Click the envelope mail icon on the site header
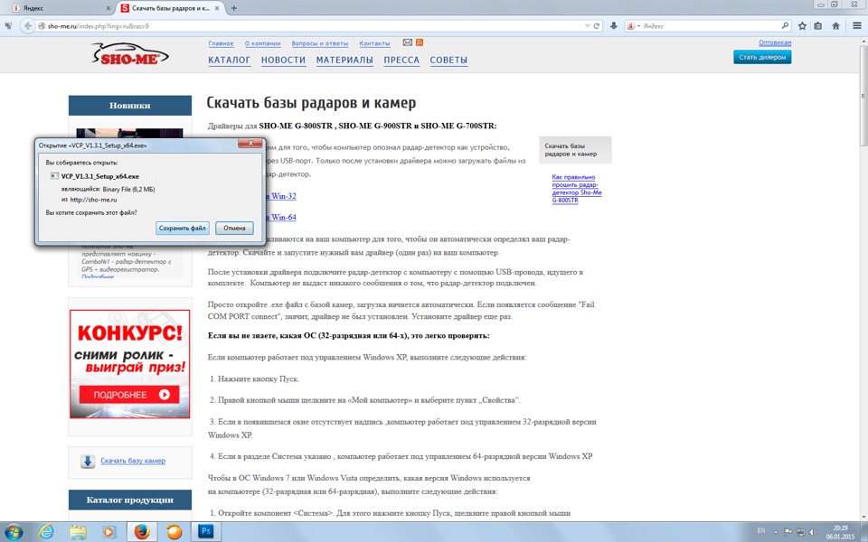This screenshot has height=542, width=868. click(x=408, y=42)
